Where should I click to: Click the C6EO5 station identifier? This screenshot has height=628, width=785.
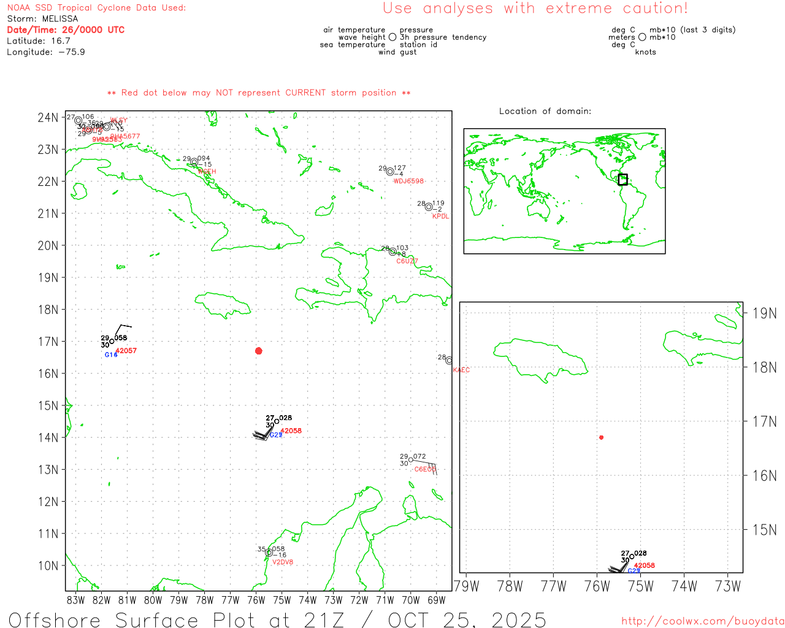(425, 470)
